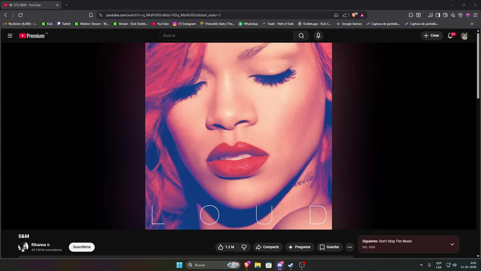Expand the Siguiente mix queue panel

[x=452, y=244]
